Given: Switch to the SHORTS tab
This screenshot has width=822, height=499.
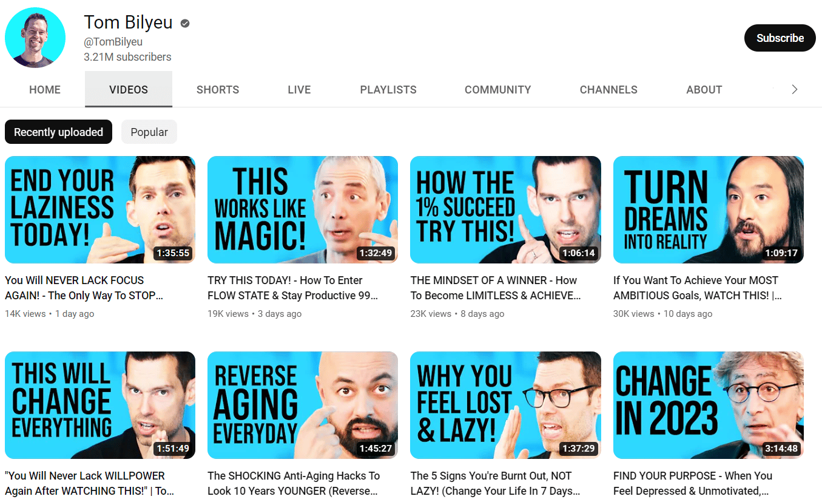Looking at the screenshot, I should coord(218,90).
